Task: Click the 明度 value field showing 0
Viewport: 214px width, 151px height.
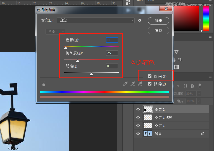Action: (x=112, y=66)
